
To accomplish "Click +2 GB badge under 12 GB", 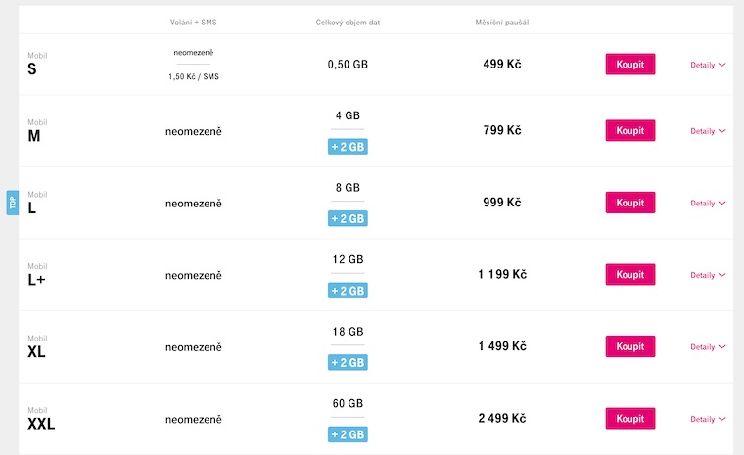I will point(348,291).
